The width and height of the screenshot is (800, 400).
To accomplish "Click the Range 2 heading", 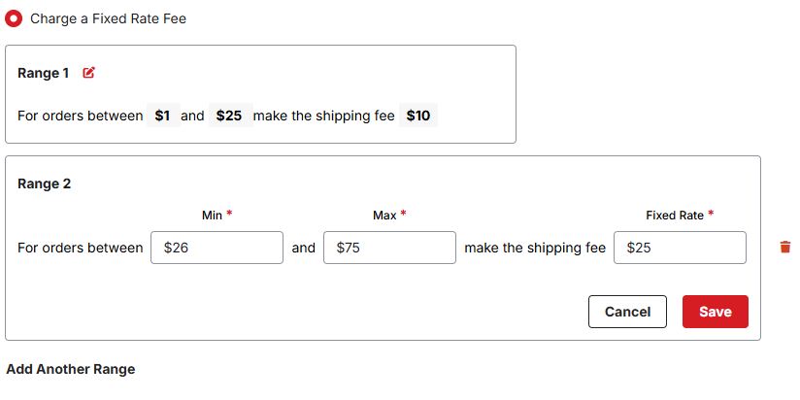I will pyautogui.click(x=44, y=183).
